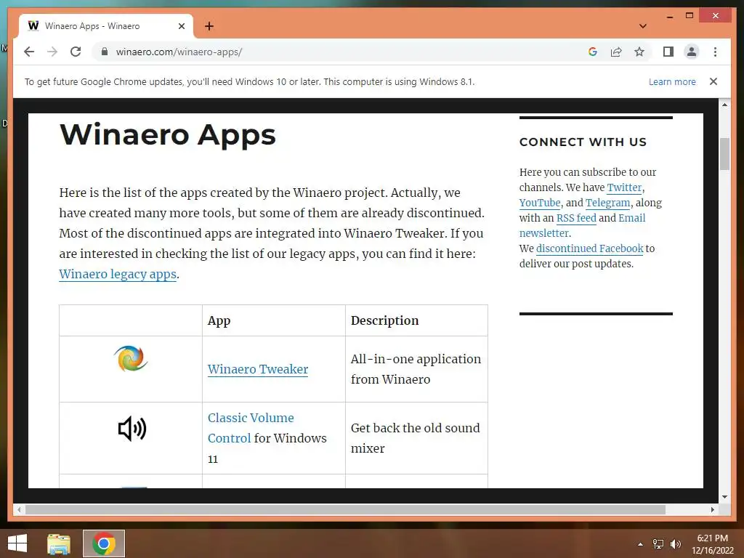Click the vertical scrollbar thumb
The width and height of the screenshot is (744, 558).
724,154
